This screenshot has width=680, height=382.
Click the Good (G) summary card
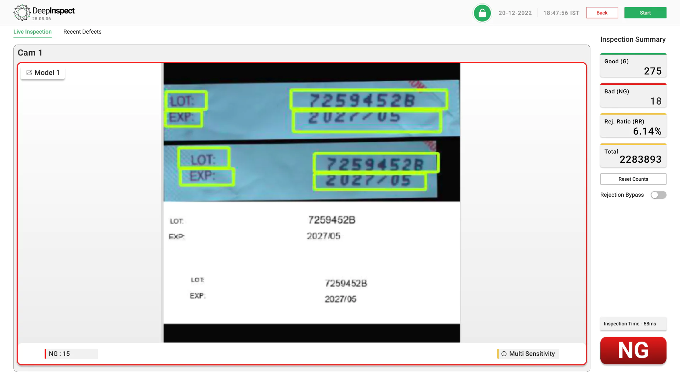[633, 65]
